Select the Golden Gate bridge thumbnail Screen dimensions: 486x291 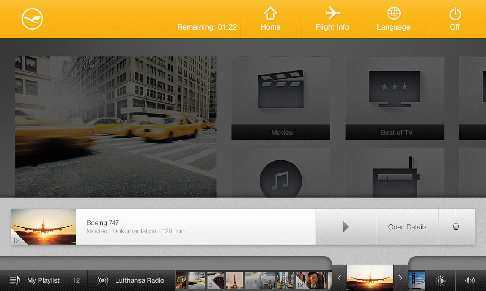point(417,281)
